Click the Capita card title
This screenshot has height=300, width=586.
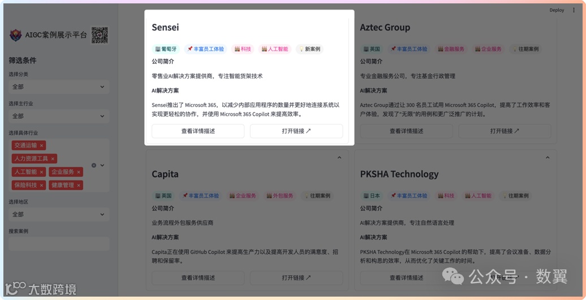pos(165,174)
